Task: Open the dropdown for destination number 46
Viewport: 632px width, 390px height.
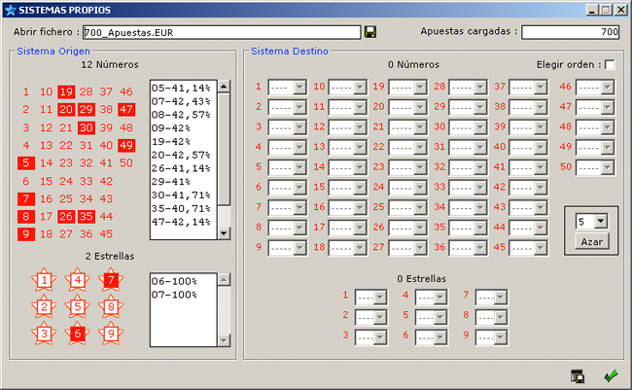Action: pyautogui.click(x=608, y=88)
